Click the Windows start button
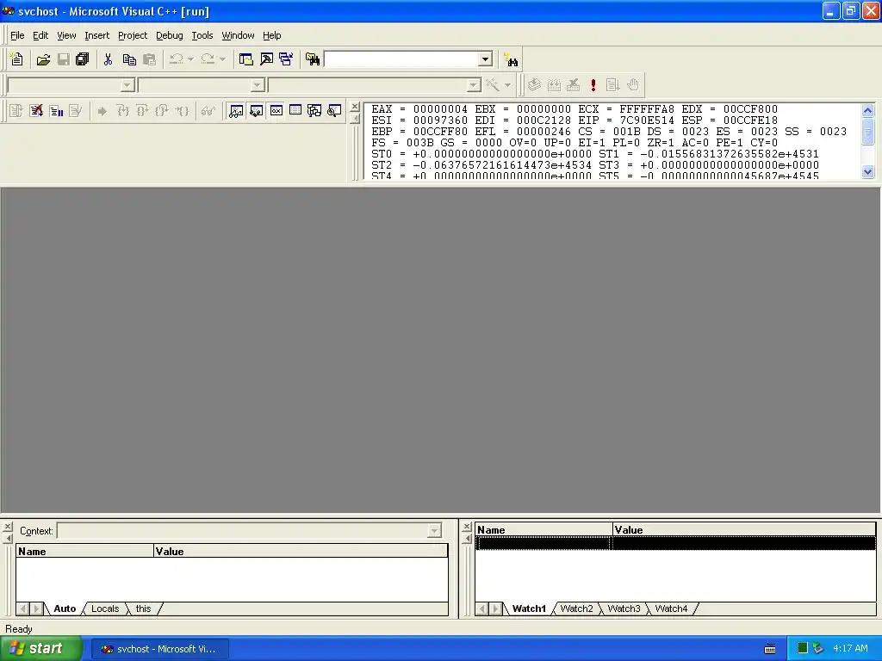Image resolution: width=882 pixels, height=661 pixels. point(40,649)
